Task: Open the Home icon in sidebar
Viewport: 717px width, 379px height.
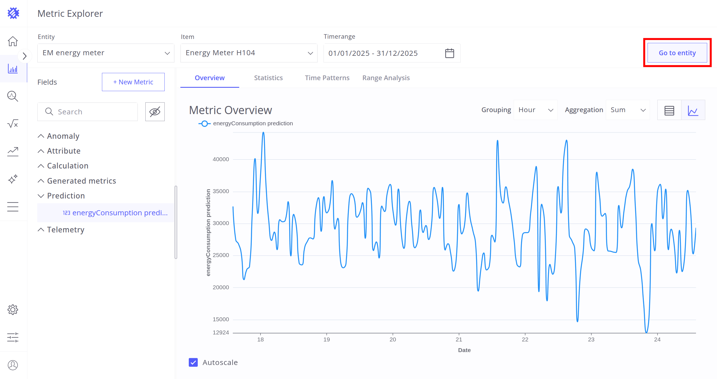Action: (13, 41)
